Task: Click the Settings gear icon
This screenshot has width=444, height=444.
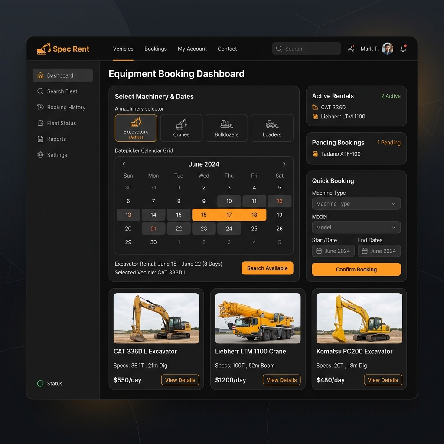Action: [40, 155]
